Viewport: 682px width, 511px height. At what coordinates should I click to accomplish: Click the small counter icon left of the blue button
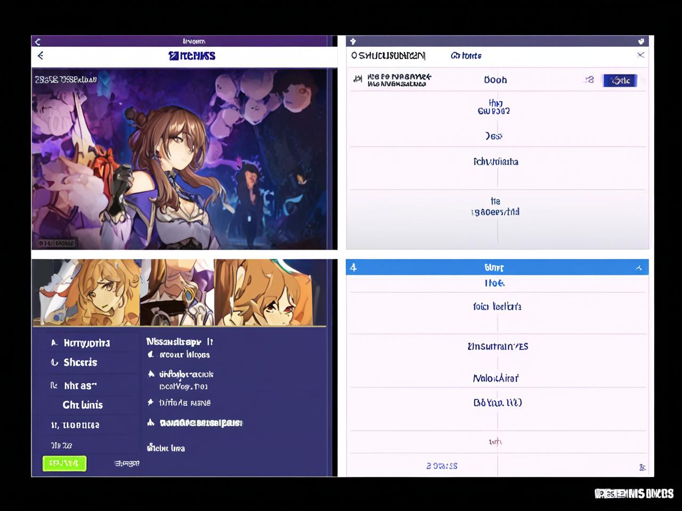(x=589, y=79)
